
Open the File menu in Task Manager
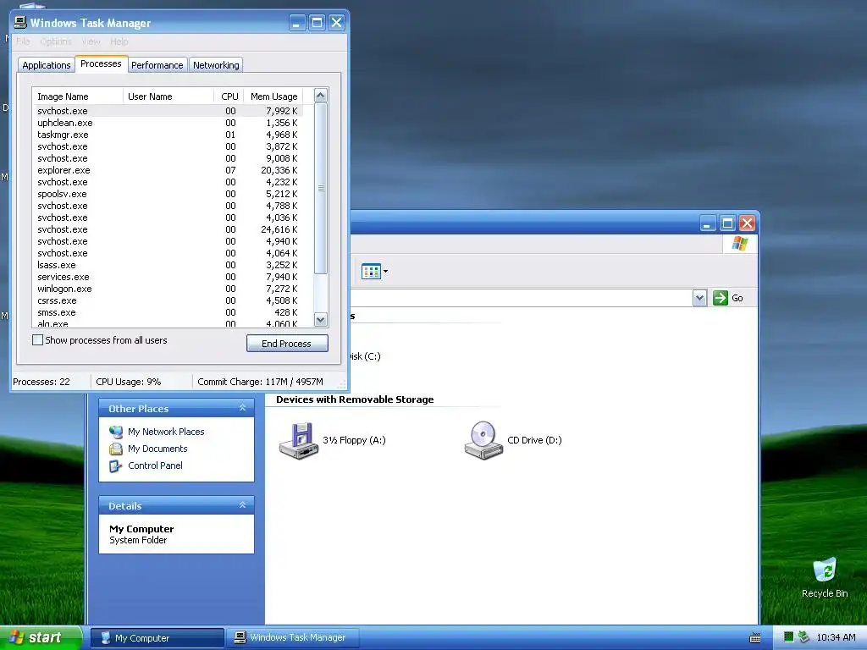click(x=23, y=41)
